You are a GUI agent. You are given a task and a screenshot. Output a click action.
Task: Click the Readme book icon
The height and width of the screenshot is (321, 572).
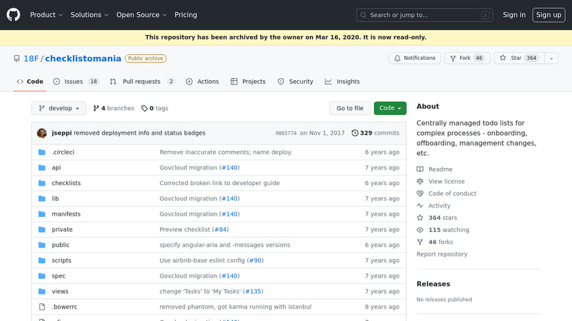(420, 169)
